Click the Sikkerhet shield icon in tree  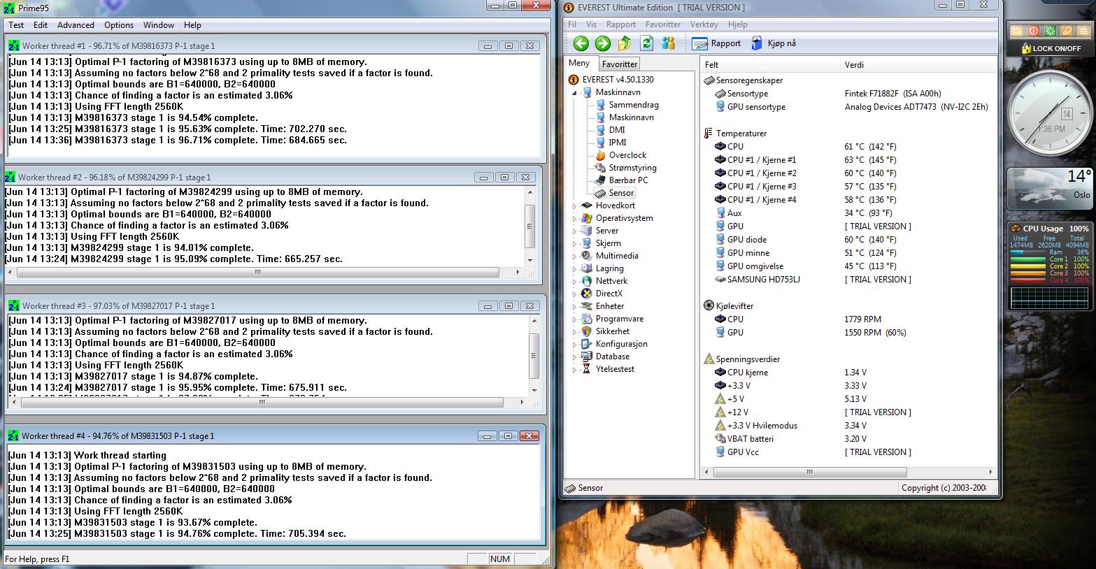tap(587, 331)
